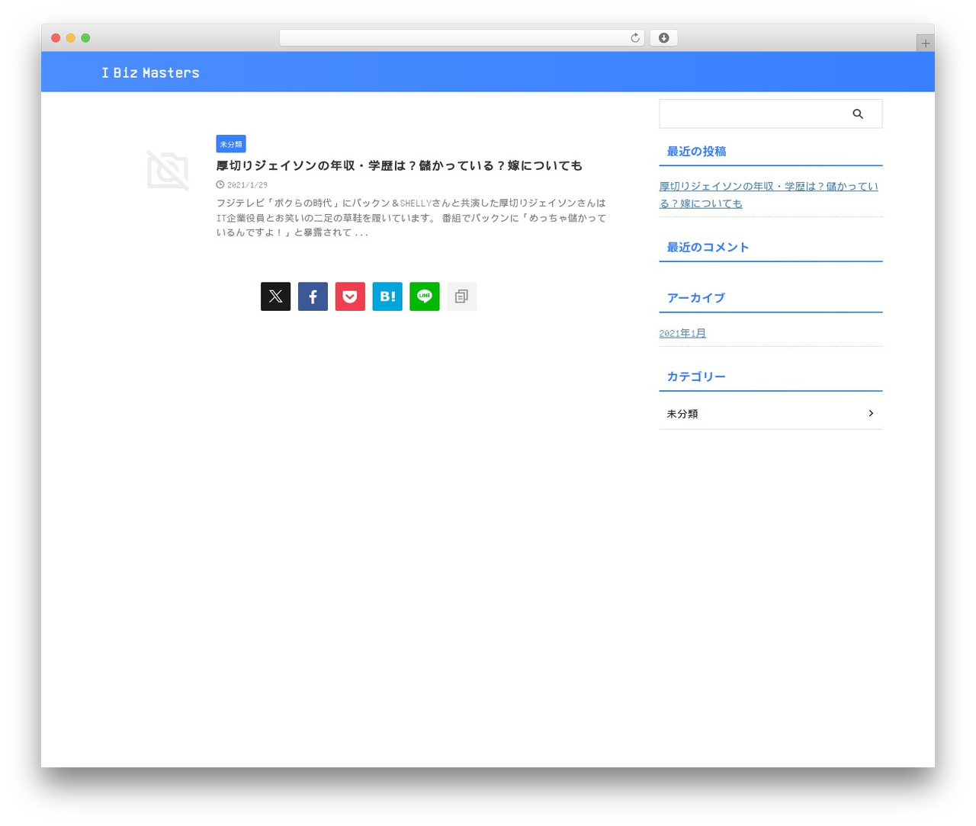Save the post to Pocket
The width and height of the screenshot is (976, 826).
(350, 296)
